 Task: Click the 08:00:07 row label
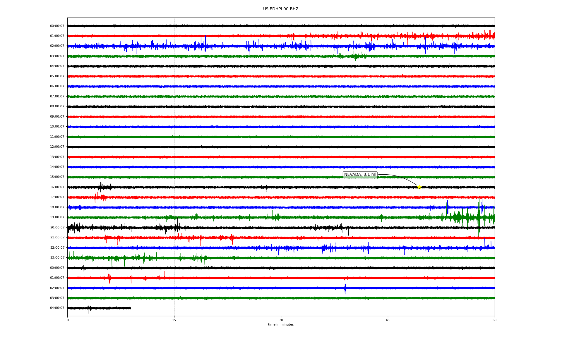pos(57,106)
